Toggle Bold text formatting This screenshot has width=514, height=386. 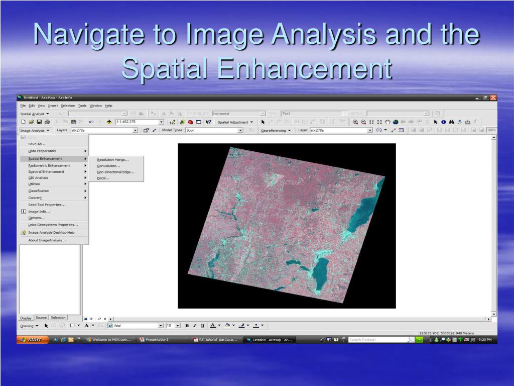[x=187, y=326]
